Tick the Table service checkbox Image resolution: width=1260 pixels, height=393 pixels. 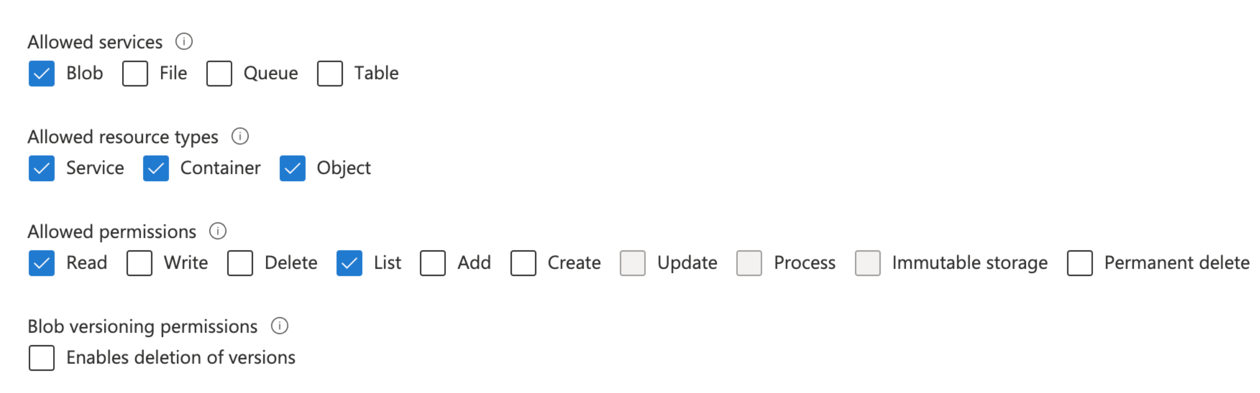(330, 74)
